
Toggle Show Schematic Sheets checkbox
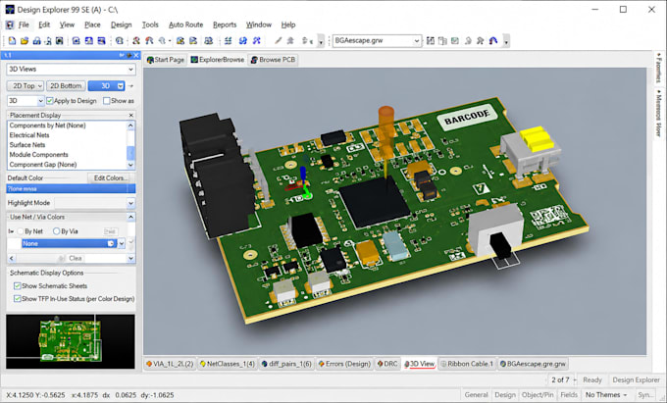tap(18, 285)
